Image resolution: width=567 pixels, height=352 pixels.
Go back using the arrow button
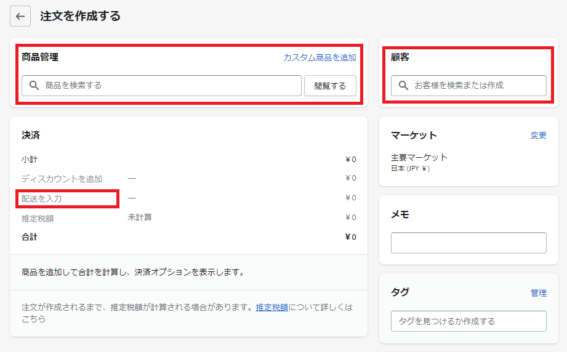[20, 17]
